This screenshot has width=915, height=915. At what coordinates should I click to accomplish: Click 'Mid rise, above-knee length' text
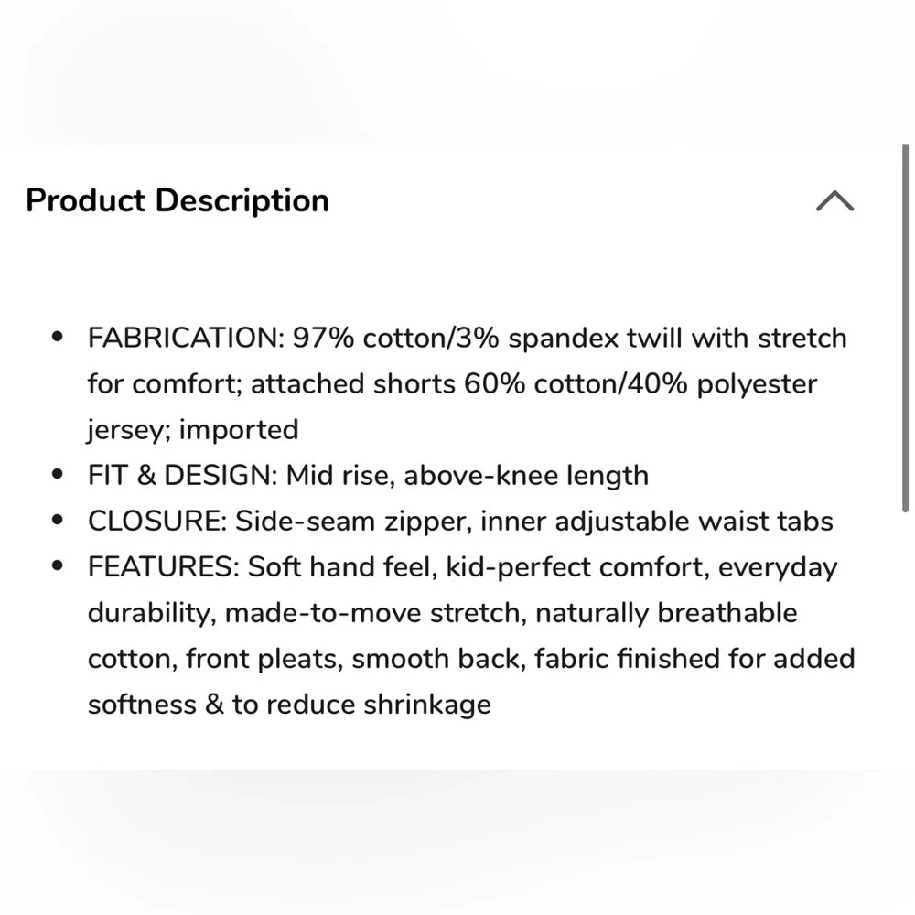pyautogui.click(x=468, y=475)
